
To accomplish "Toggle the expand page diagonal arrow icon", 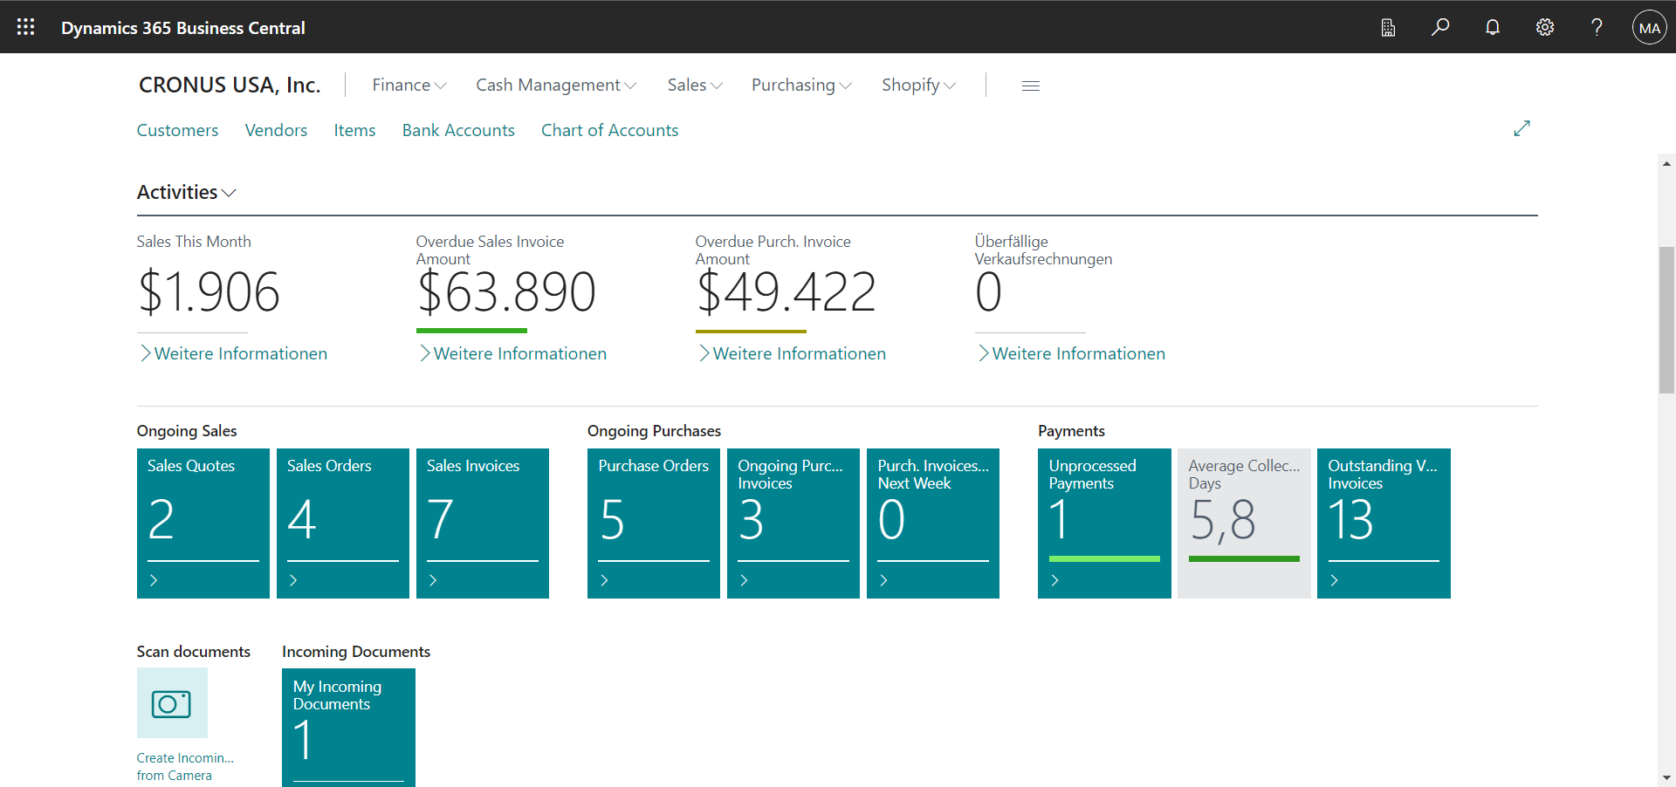I will pos(1522,128).
